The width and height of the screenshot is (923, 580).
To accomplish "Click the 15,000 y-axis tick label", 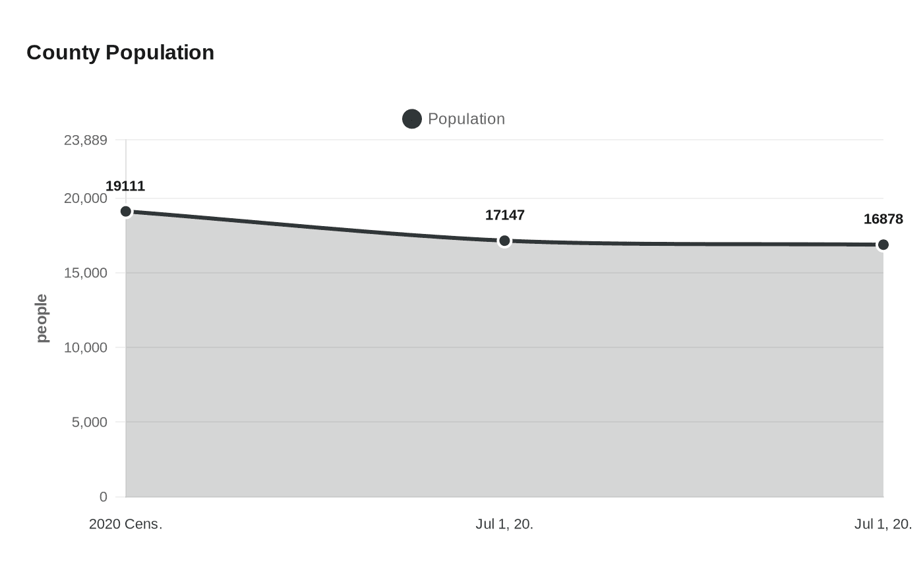I will 85,273.
